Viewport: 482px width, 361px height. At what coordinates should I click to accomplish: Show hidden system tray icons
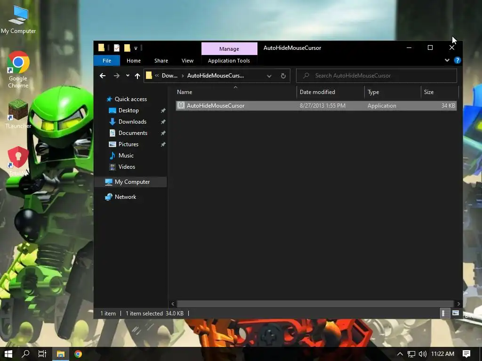400,354
